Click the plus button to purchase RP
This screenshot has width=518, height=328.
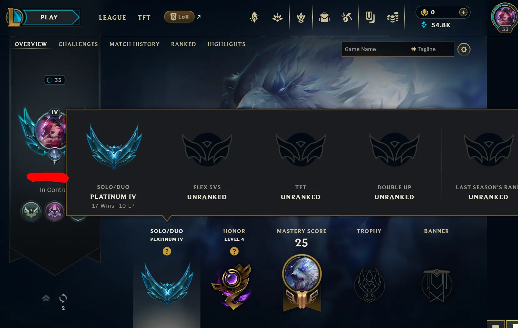[463, 12]
